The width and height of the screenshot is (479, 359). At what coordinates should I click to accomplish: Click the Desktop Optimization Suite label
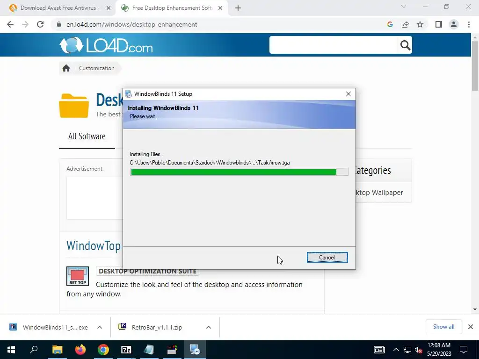pos(147,271)
